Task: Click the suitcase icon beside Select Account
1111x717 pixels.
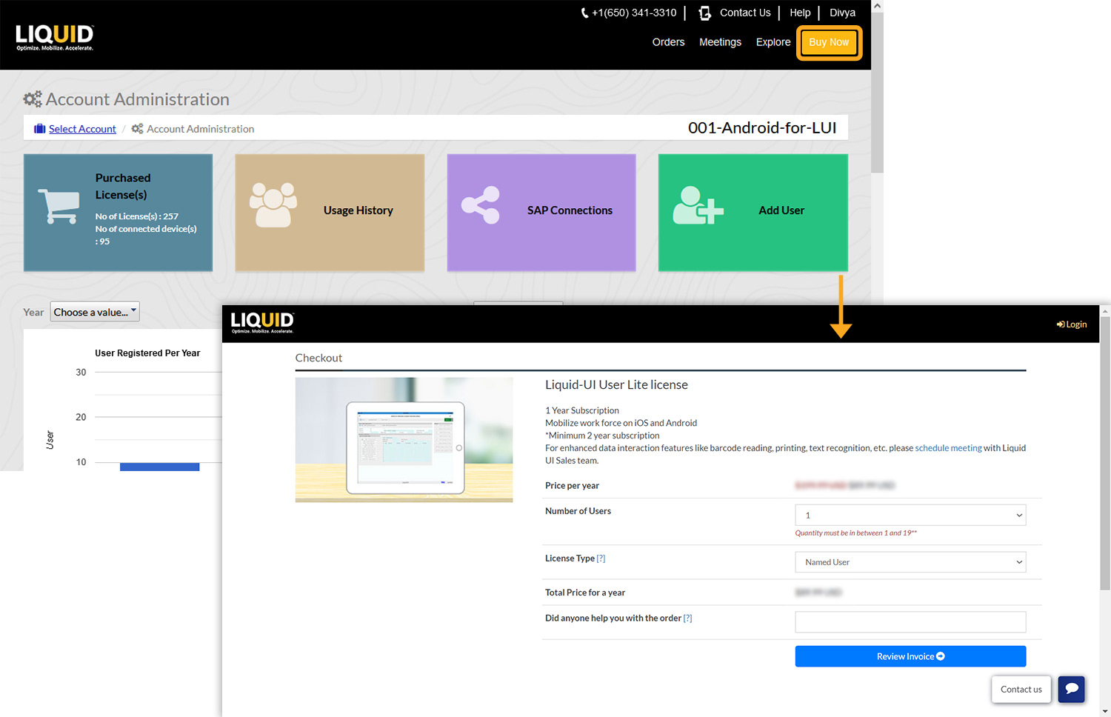Action: (x=40, y=129)
